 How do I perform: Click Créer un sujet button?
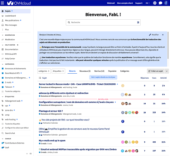(x=156, y=71)
